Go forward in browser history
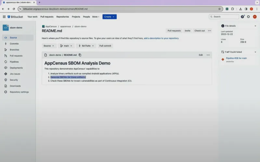This screenshot has width=260, height=162. tap(8, 9)
